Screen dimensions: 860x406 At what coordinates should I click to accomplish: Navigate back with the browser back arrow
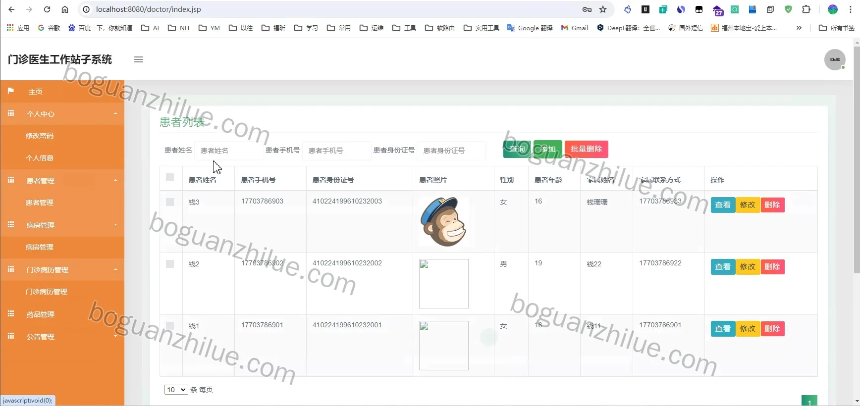click(11, 9)
